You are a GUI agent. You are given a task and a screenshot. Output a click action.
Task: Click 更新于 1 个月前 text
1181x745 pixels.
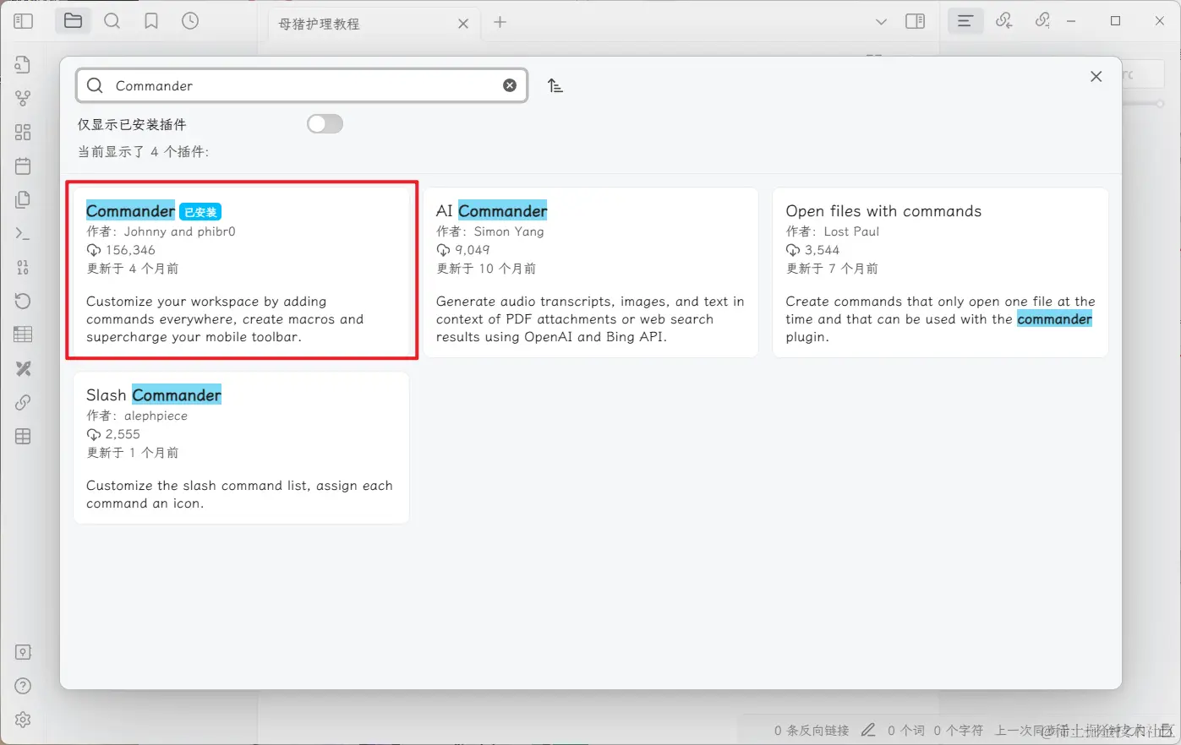tap(133, 453)
